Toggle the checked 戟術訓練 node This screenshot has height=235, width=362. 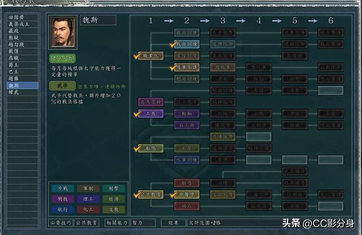(187, 44)
